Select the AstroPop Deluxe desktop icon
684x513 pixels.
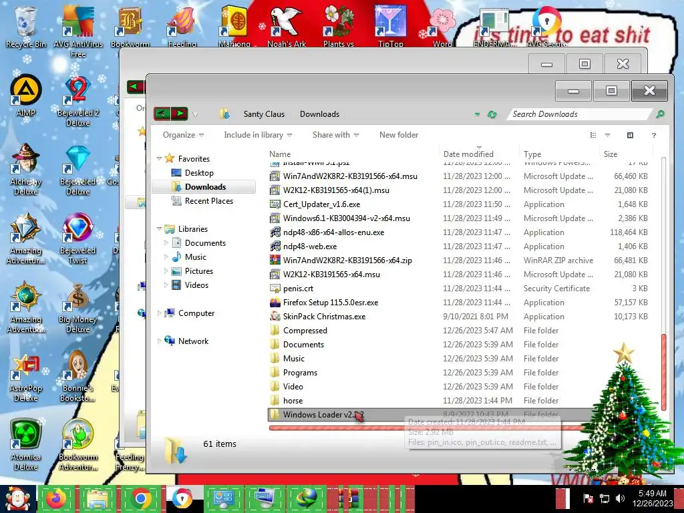pyautogui.click(x=25, y=377)
